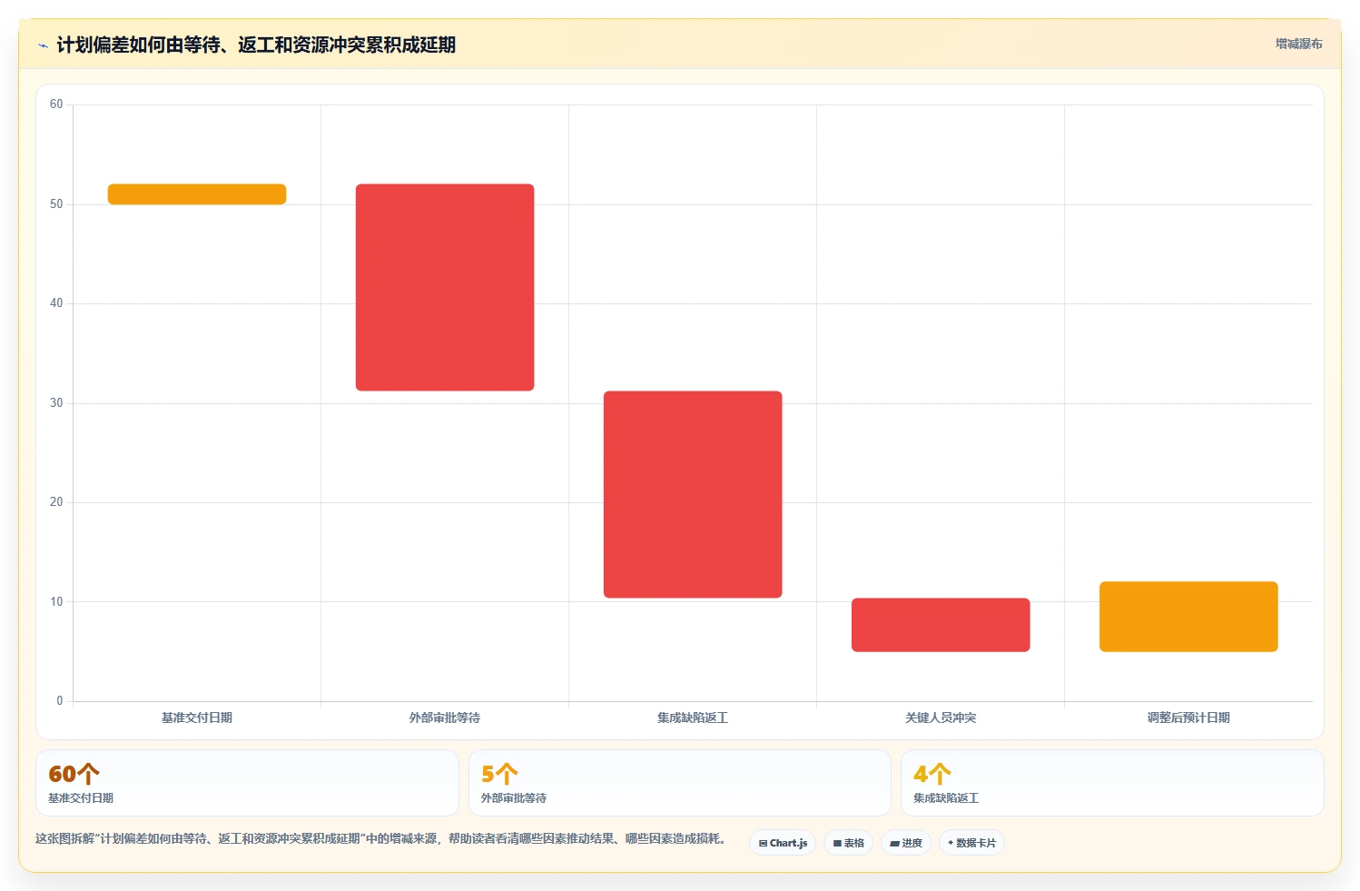Screen dimensions: 1360x891
Task: Click the orange 调整后预计日期 bar
Action: [1188, 617]
